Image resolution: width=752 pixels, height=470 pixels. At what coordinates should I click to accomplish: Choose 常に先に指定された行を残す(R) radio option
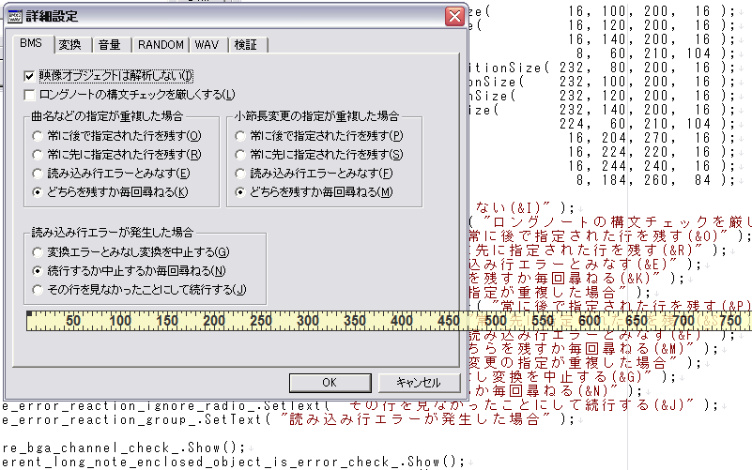[x=38, y=155]
